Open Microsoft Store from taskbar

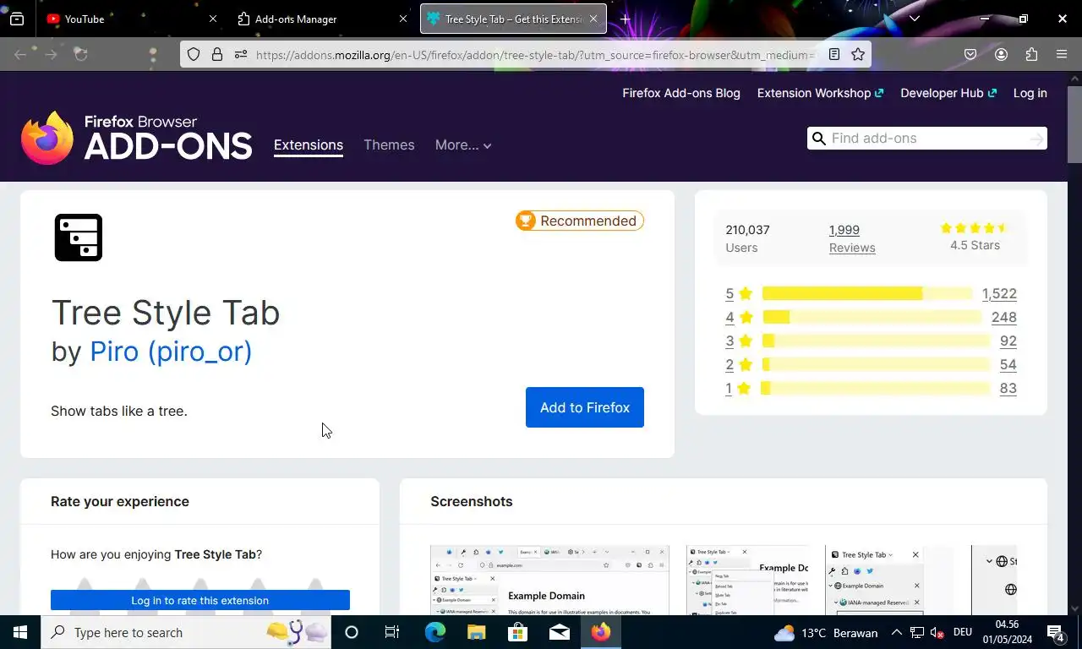tap(517, 632)
